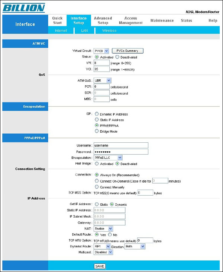Choose Static for Get IP Address
Screen dimensions: 223x272
pos(97,204)
